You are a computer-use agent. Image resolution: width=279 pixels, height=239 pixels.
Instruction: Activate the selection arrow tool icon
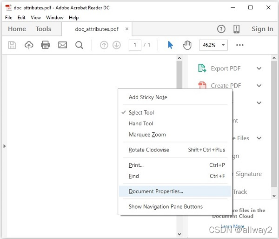pos(170,45)
